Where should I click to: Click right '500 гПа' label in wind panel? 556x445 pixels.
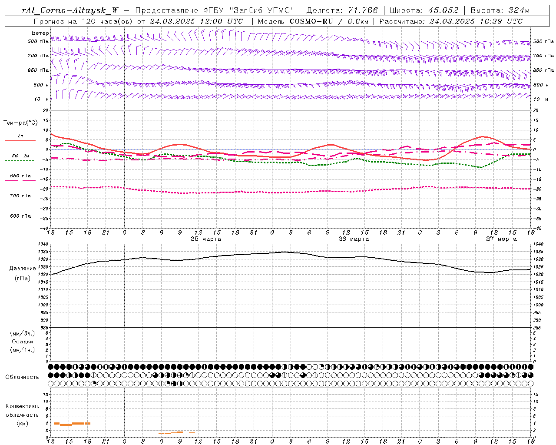pyautogui.click(x=543, y=41)
